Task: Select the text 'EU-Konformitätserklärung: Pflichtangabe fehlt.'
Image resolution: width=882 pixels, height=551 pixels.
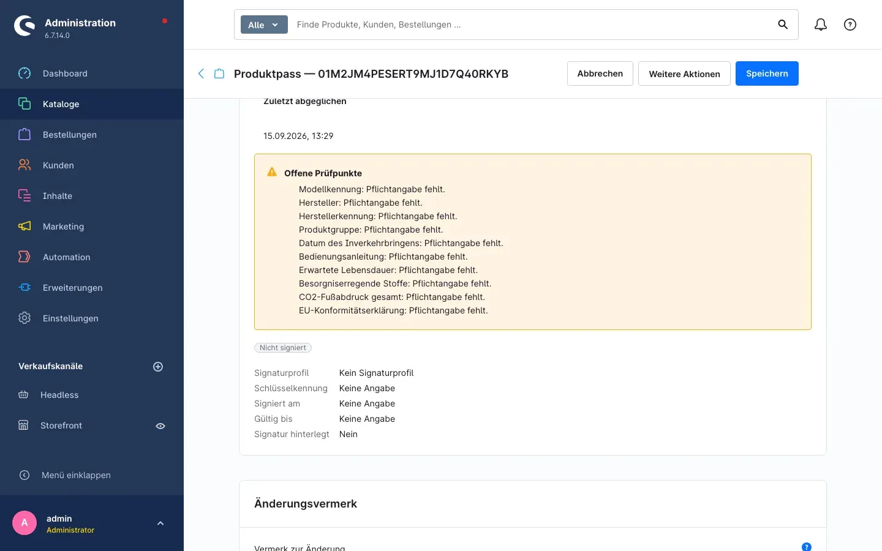Action: tap(393, 310)
